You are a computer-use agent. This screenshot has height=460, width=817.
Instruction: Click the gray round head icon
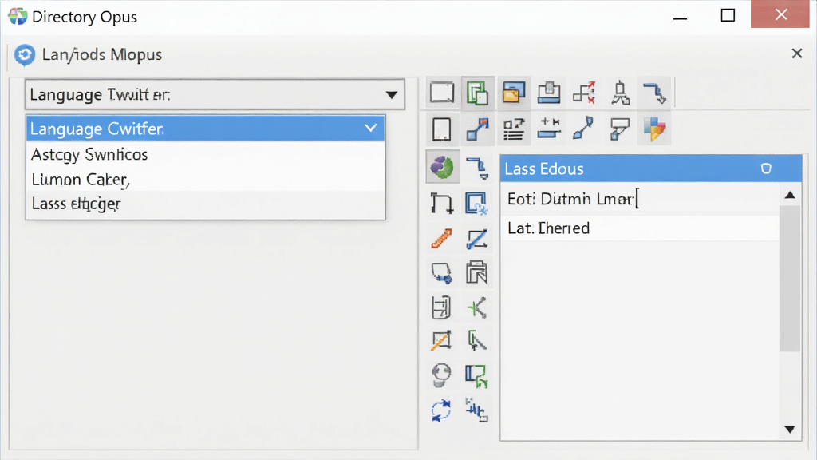click(x=442, y=375)
